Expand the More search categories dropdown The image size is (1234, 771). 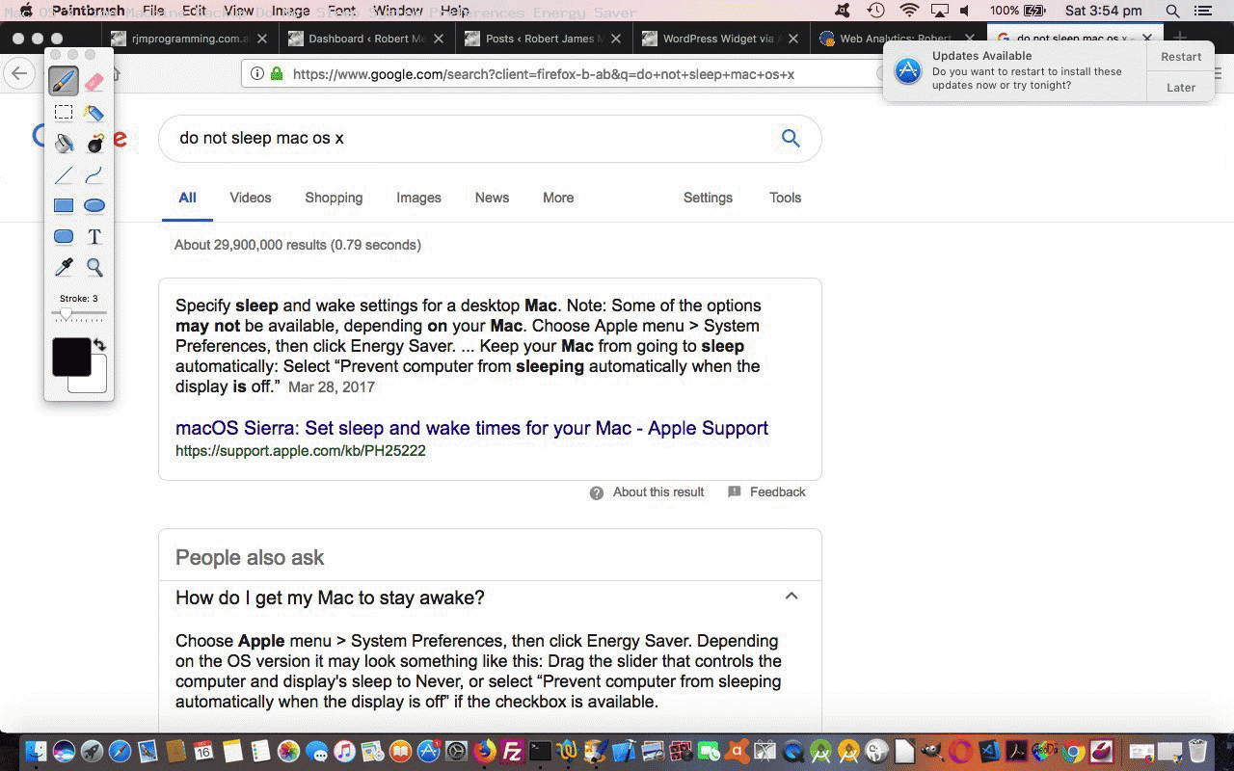558,198
